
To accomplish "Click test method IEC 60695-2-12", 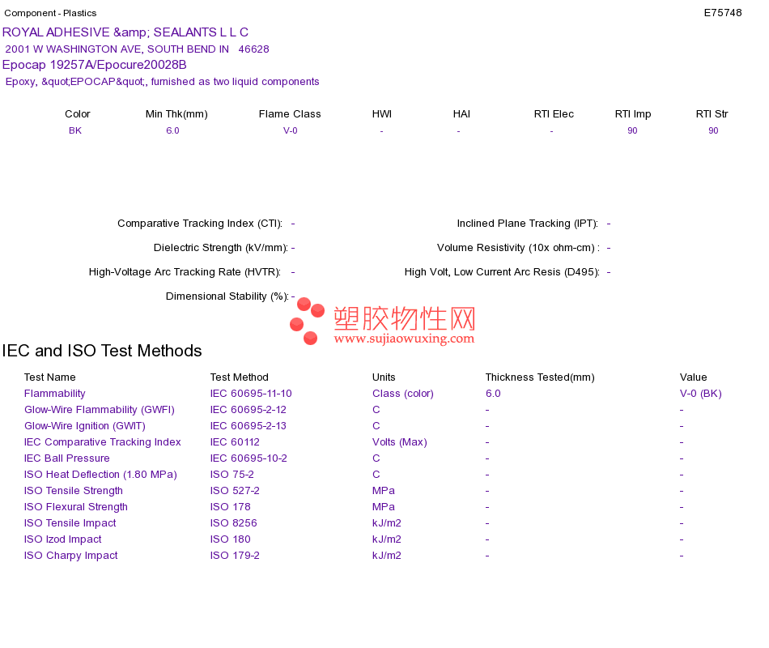I will click(x=249, y=409).
